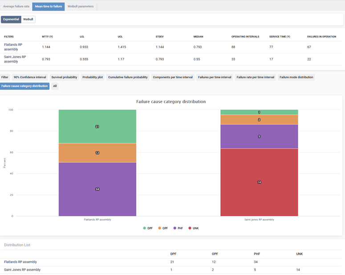Show the Survival probability chart

click(x=64, y=77)
